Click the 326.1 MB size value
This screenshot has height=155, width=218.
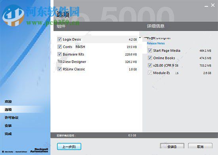131,62
